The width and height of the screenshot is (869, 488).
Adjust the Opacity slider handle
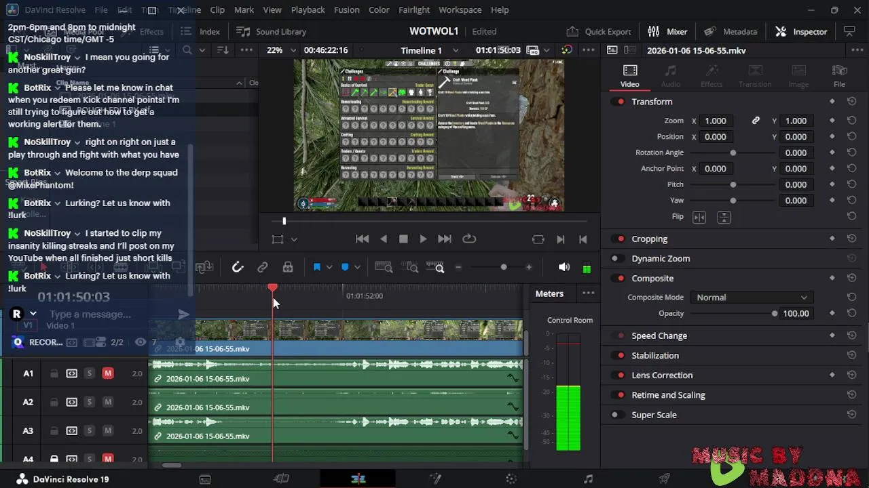pos(774,314)
